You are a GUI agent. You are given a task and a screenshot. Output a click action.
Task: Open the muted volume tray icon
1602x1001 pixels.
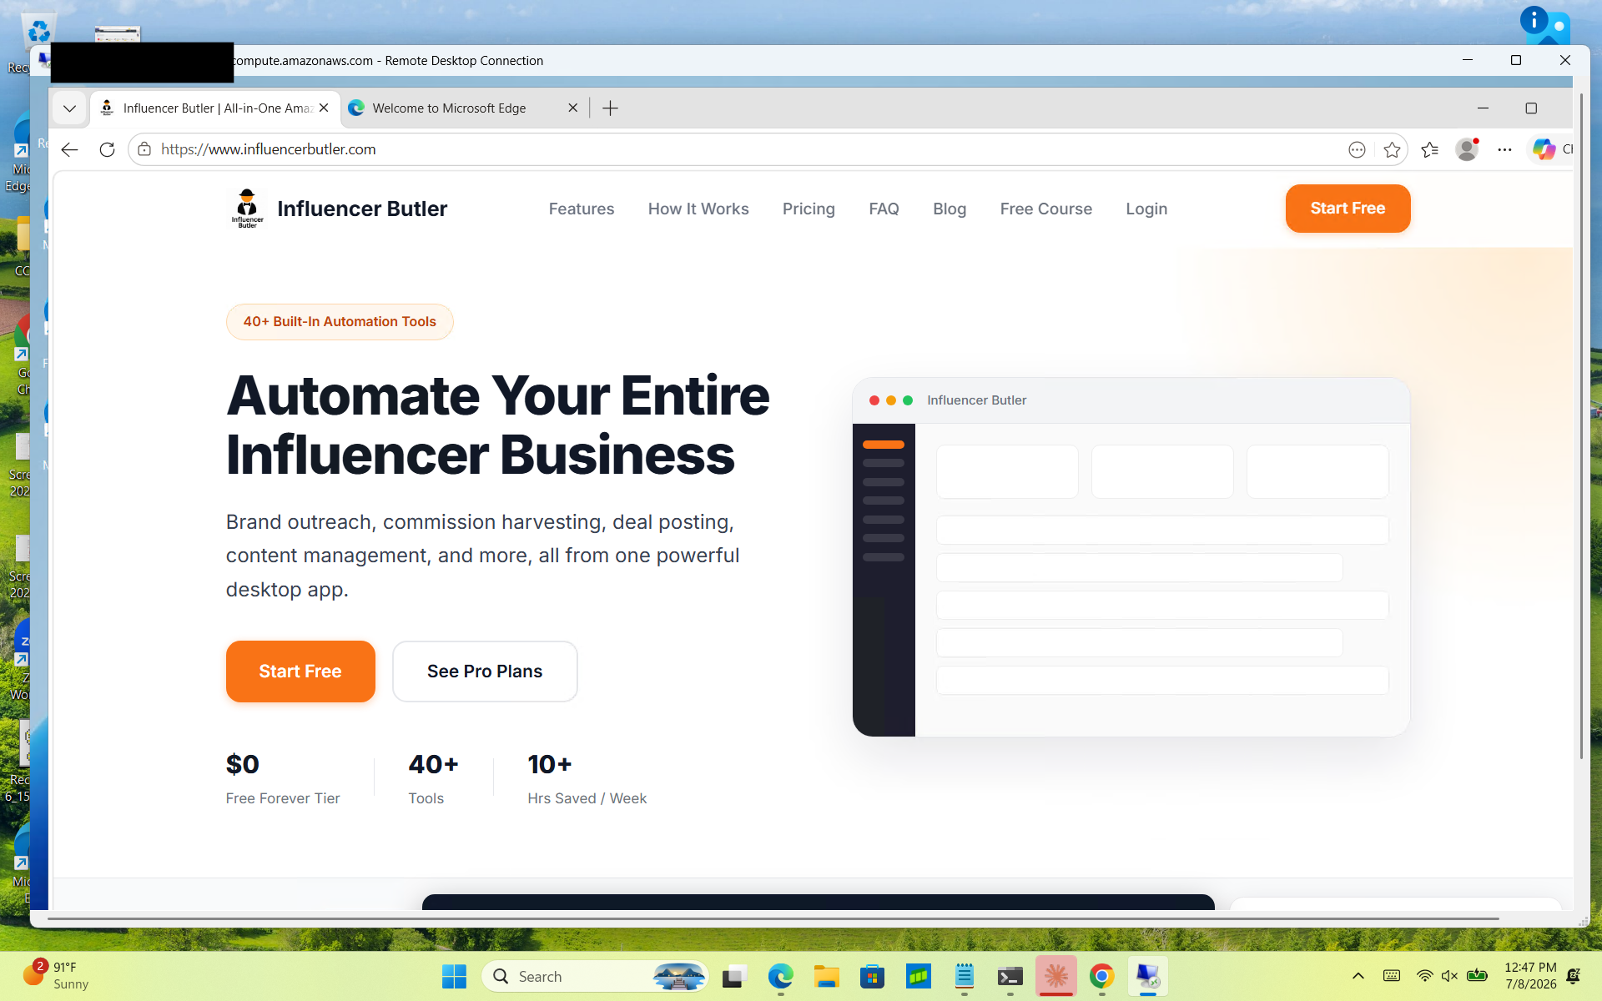(1450, 976)
